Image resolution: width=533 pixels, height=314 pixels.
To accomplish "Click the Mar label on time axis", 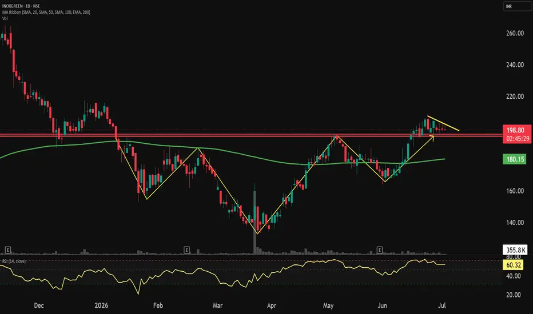I will pos(217,305).
